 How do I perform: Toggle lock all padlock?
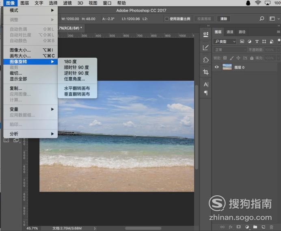tap(252, 58)
